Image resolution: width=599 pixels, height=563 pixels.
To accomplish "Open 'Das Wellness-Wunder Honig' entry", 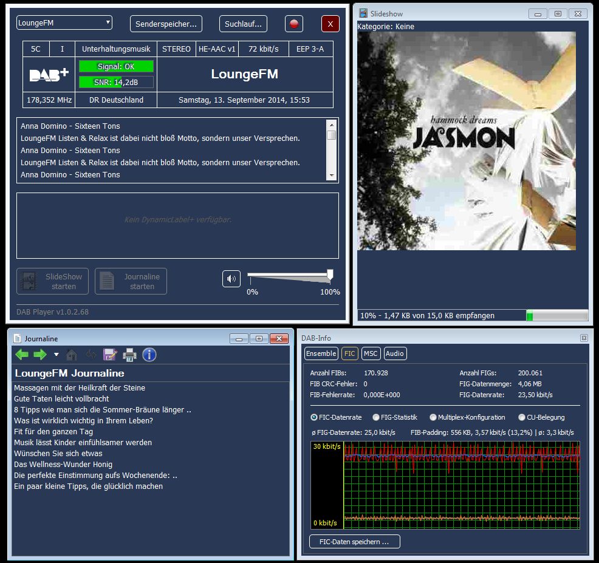I will [x=63, y=465].
